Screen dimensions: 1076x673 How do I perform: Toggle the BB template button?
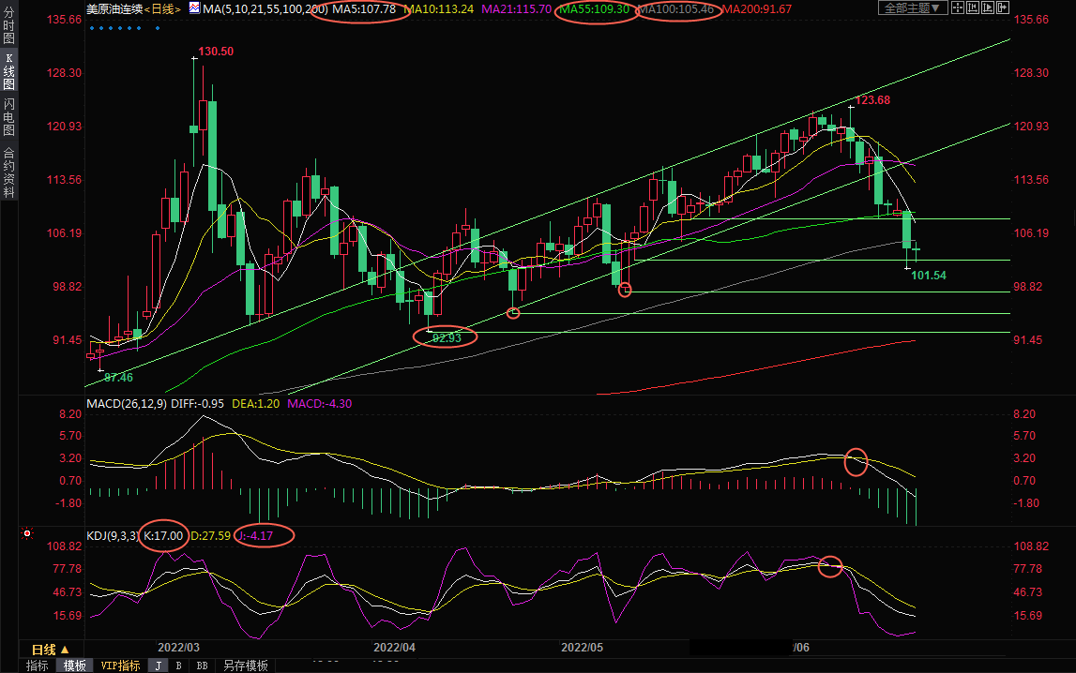(x=202, y=666)
